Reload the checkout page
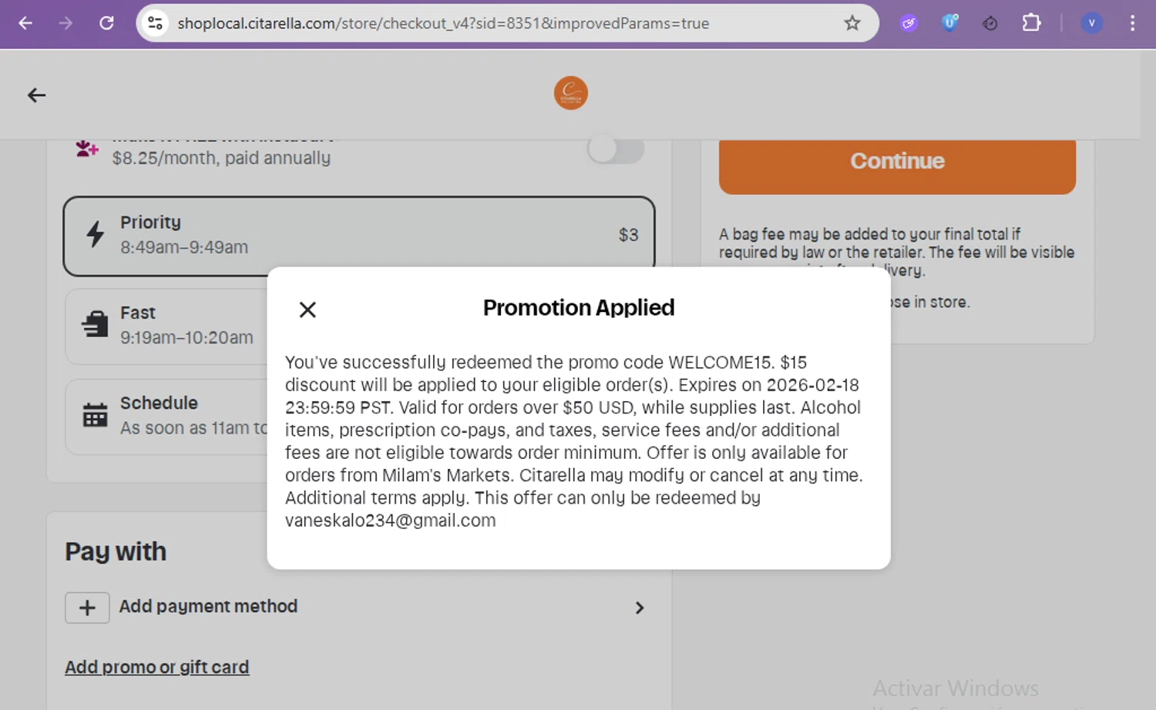Image resolution: width=1156 pixels, height=710 pixels. coord(107,23)
